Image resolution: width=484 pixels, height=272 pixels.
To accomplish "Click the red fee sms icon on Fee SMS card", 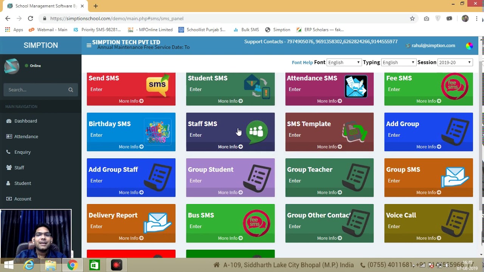I will coord(455,86).
